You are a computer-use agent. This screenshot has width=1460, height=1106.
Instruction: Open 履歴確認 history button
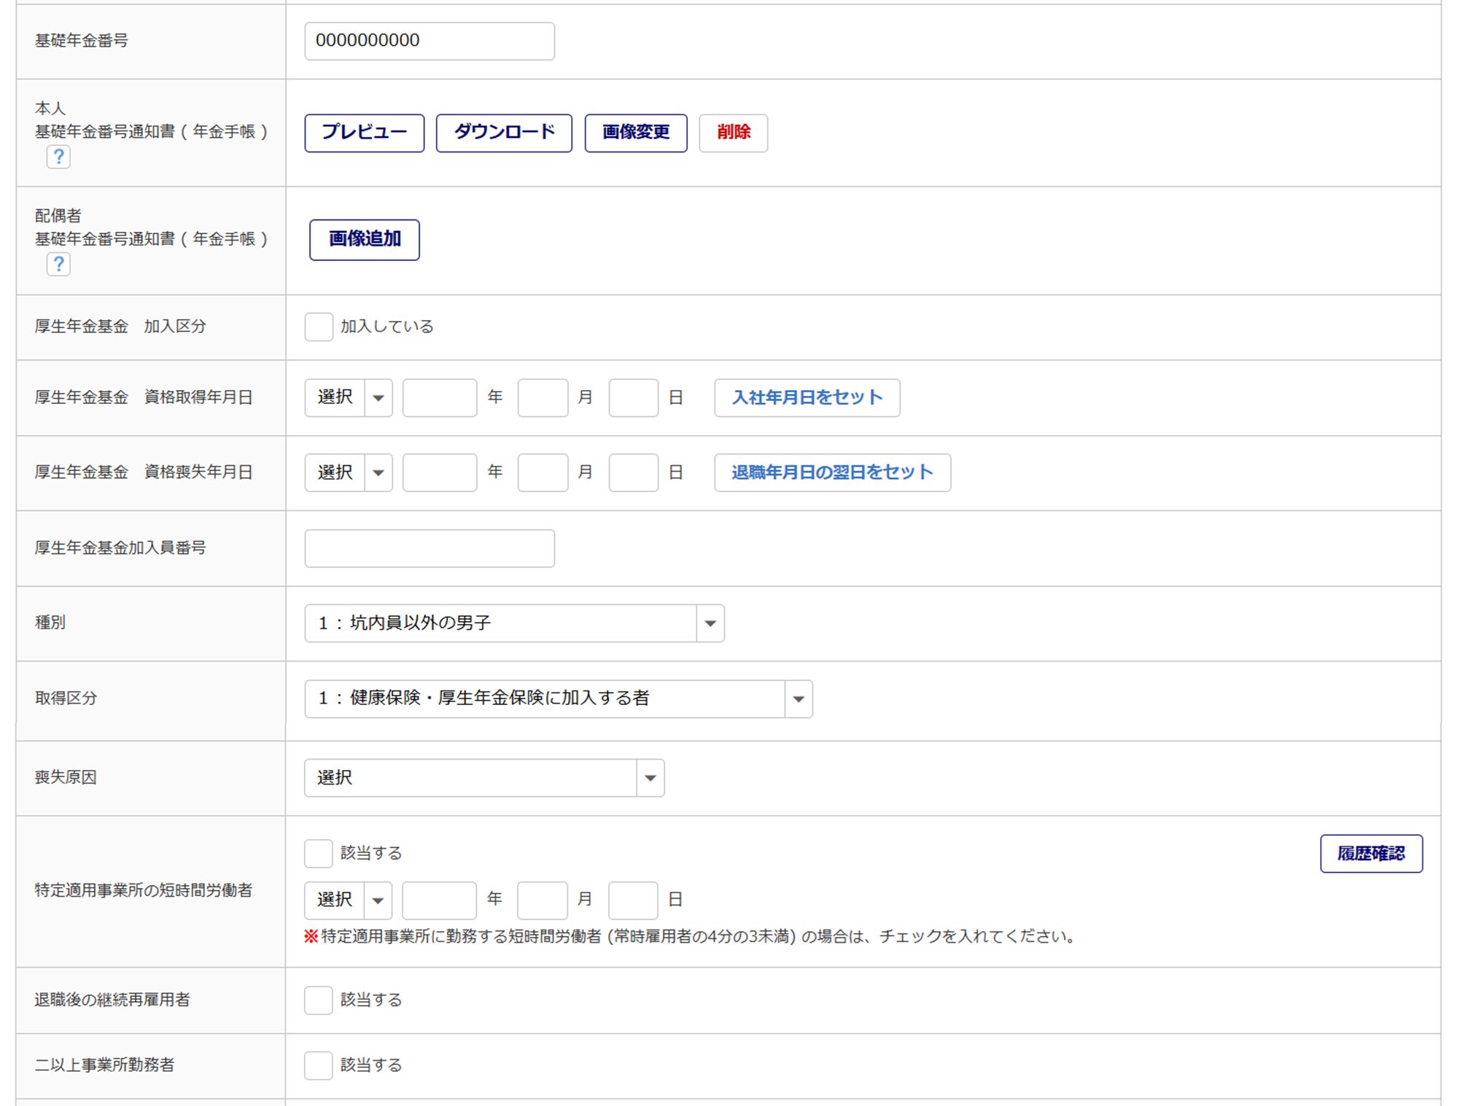click(1370, 853)
